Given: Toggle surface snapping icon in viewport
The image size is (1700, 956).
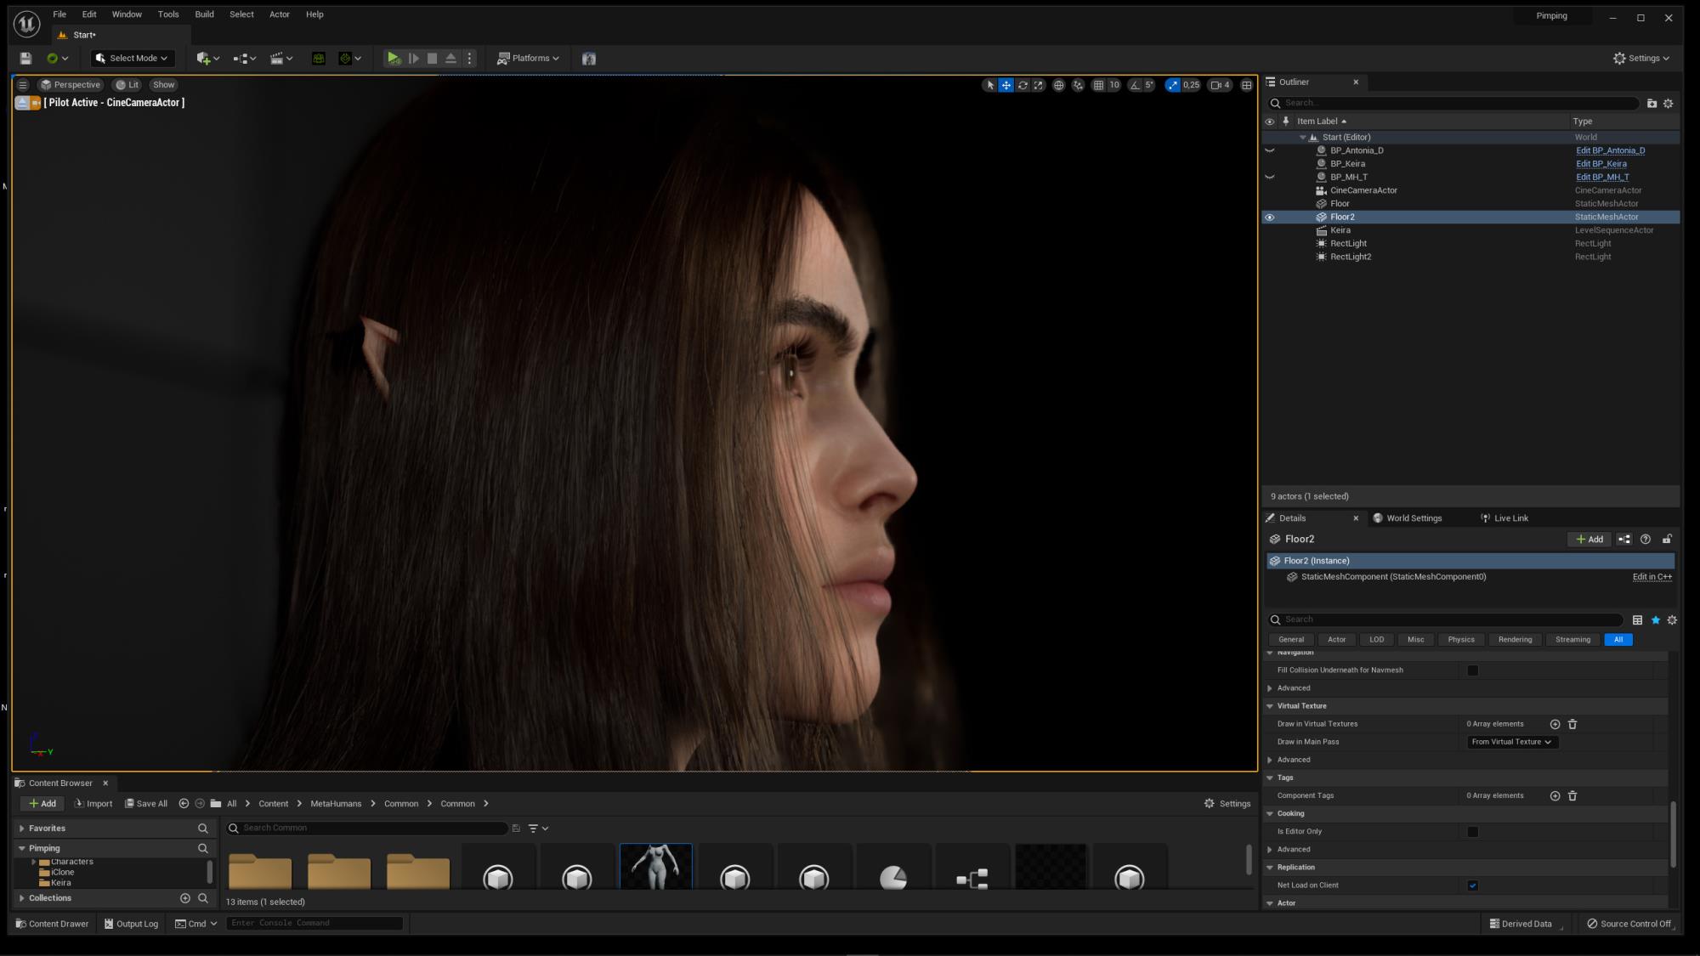Looking at the screenshot, I should [x=1078, y=85].
